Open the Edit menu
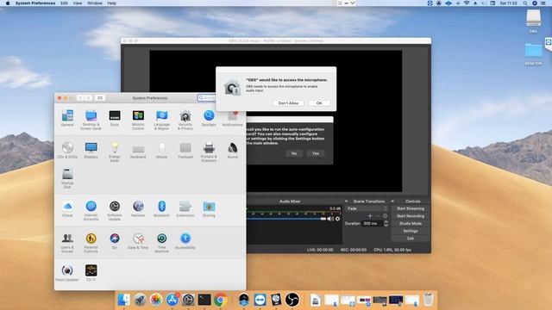This screenshot has width=552, height=310. (64, 3)
